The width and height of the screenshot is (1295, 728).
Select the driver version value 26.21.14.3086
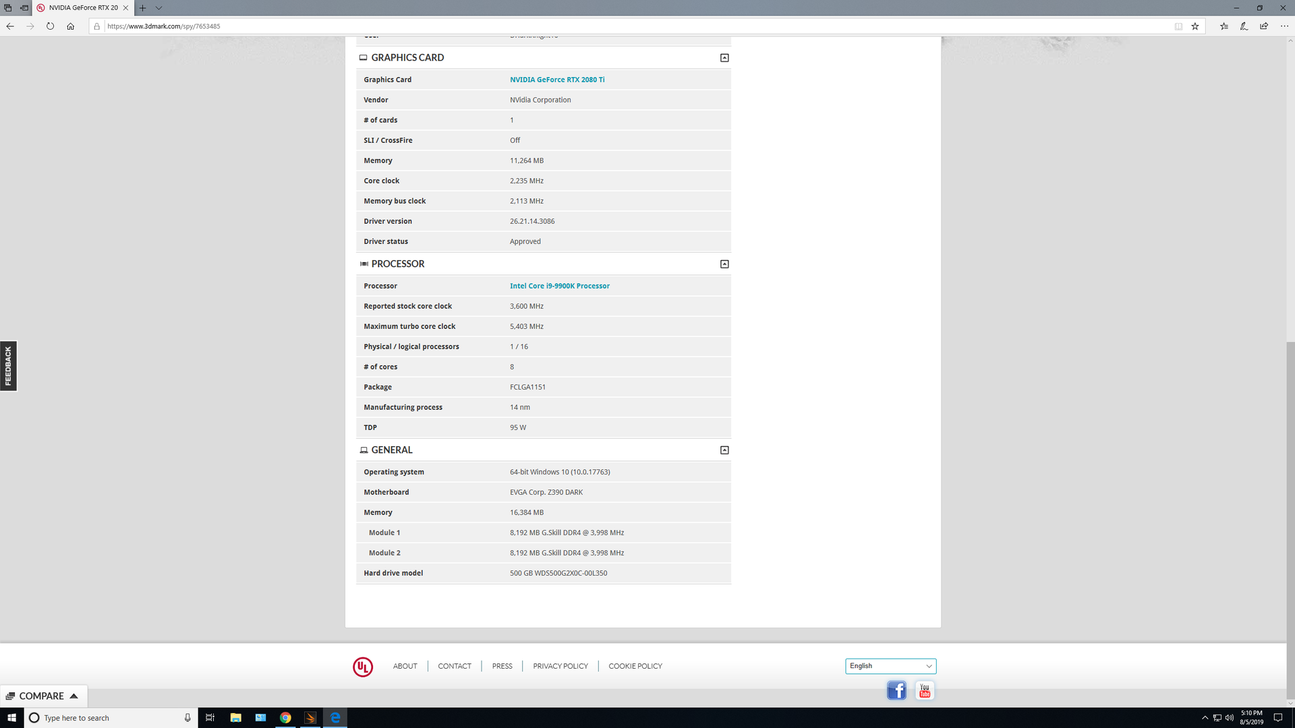pyautogui.click(x=532, y=221)
